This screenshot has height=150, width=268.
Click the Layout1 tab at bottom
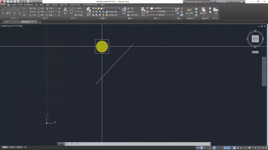pyautogui.click(x=12, y=147)
